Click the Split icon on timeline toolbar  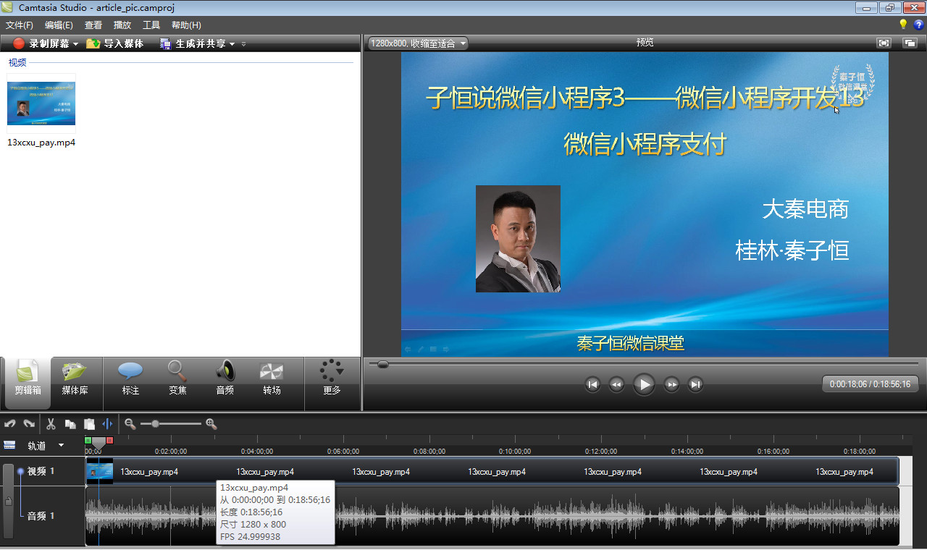point(108,424)
